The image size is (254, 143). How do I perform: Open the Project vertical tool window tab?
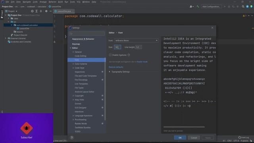(x=2, y=15)
